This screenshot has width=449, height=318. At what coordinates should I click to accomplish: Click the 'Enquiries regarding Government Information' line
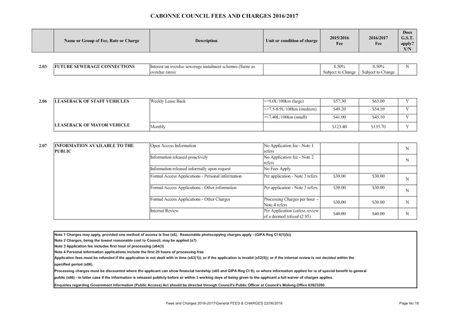coord(190,285)
